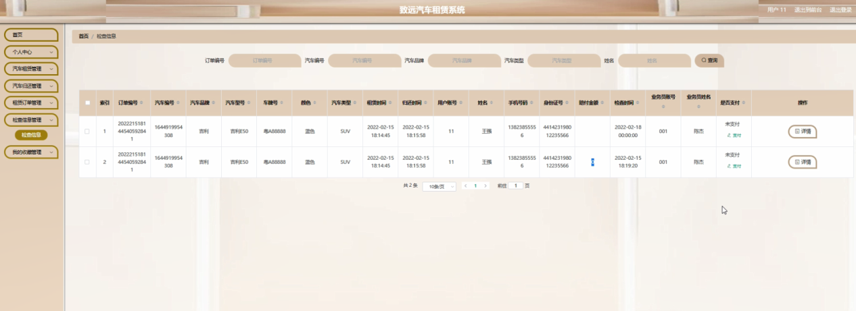
Task: Select all rows with header checkbox
Action: [87, 103]
